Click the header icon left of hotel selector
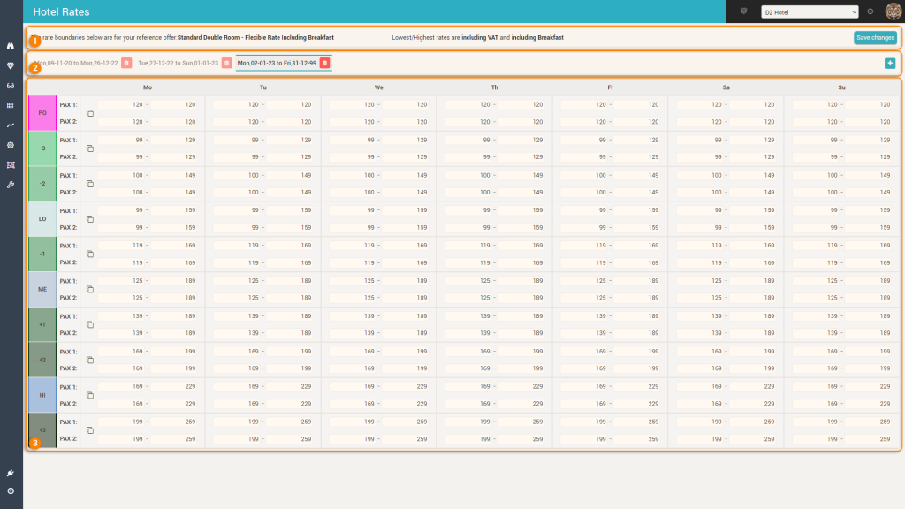This screenshot has width=905, height=509. click(x=744, y=11)
